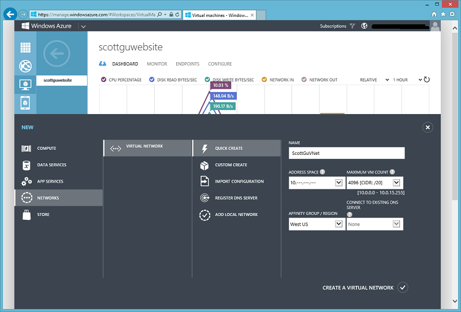The image size is (461, 312).
Task: Toggle CPU Percentage metric
Action: (x=103, y=79)
